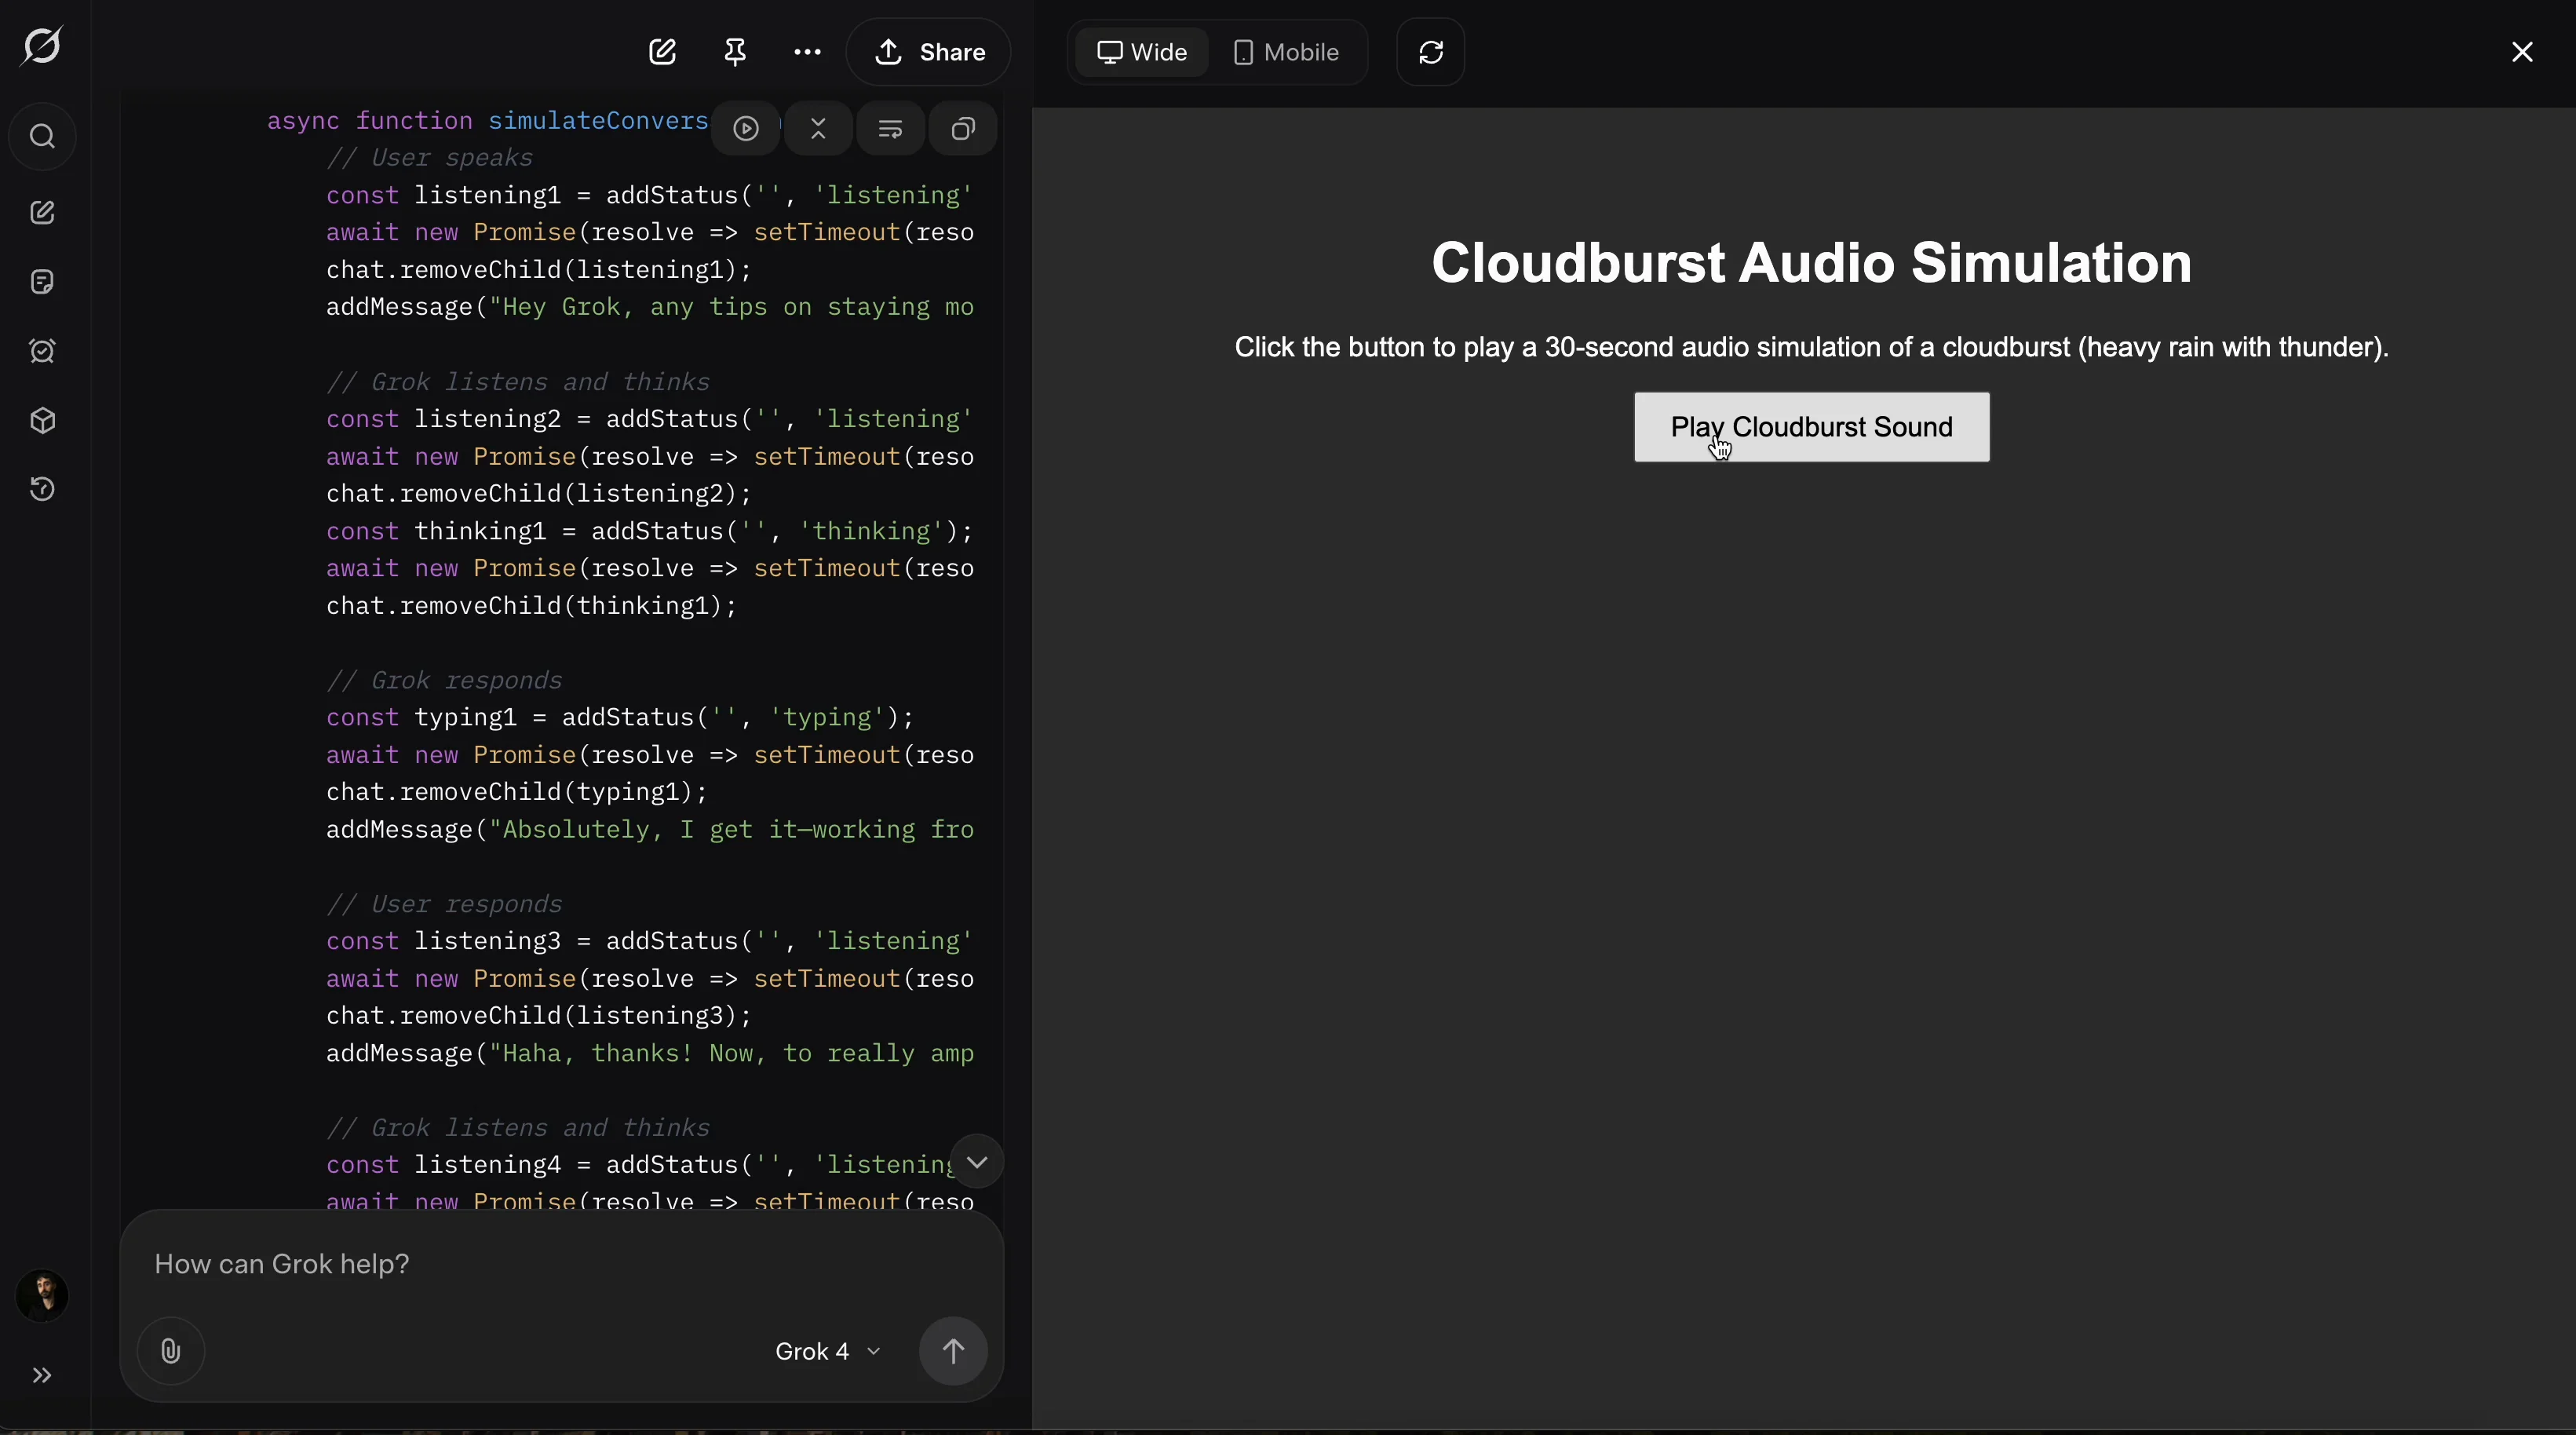Click the Grok logo icon
This screenshot has height=1435, width=2576.
[42, 46]
